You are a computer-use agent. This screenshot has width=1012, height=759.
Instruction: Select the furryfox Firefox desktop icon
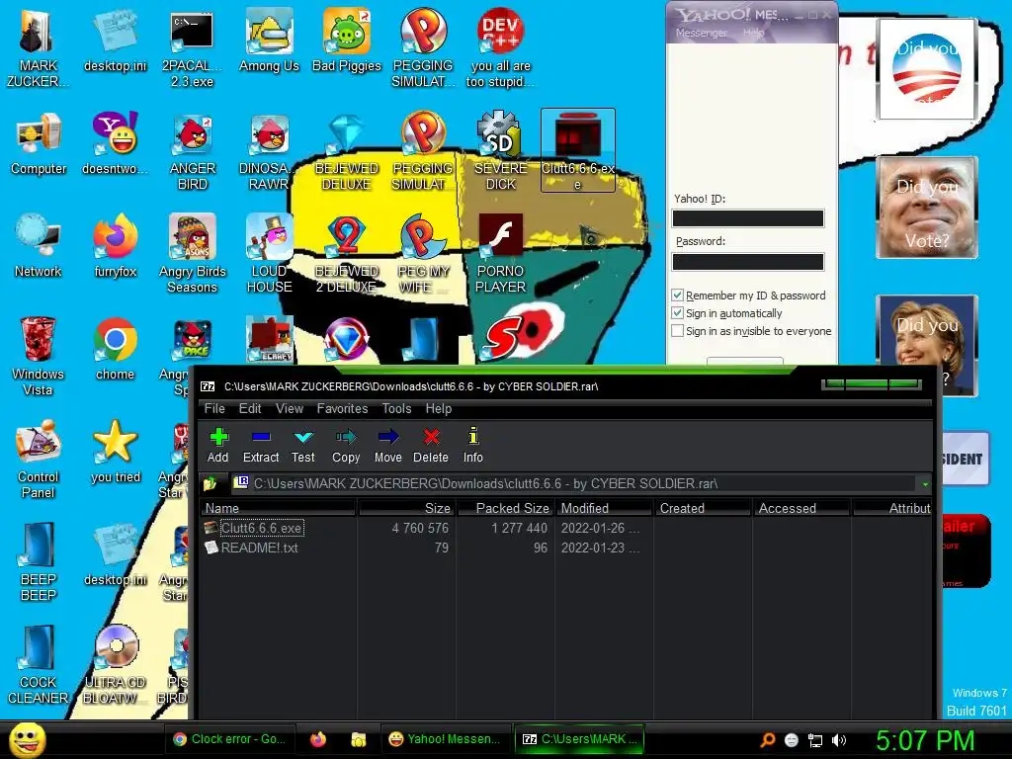point(115,246)
